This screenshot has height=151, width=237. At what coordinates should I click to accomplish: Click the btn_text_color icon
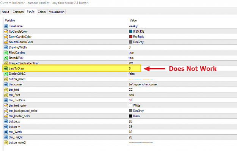(x=6, y=105)
